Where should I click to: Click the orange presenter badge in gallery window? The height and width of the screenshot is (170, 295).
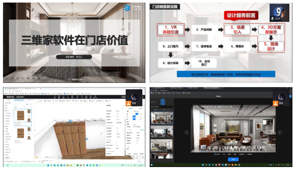(275, 103)
